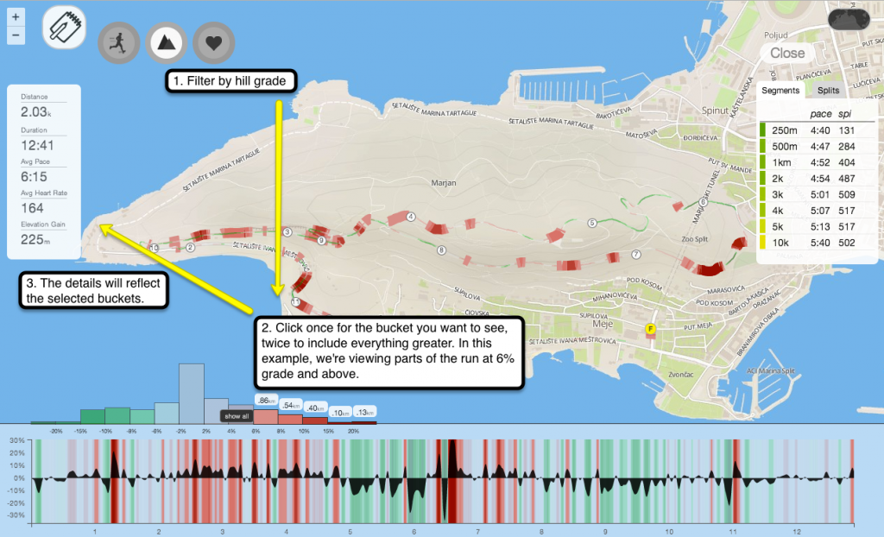The width and height of the screenshot is (884, 537).
Task: Click the Distance value 2.03k
Action: (36, 112)
